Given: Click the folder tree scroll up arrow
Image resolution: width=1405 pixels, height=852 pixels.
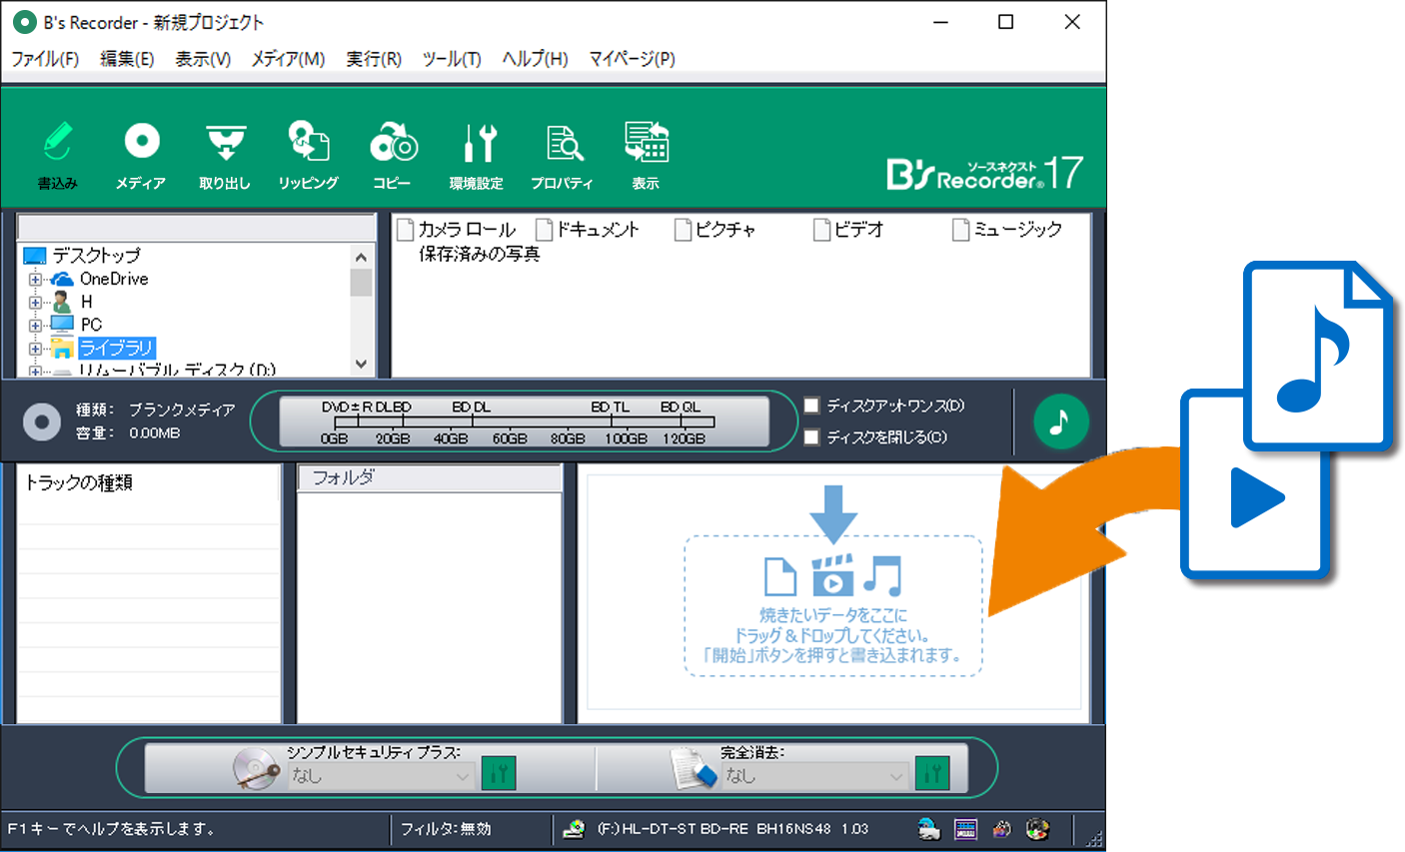Looking at the screenshot, I should [x=361, y=257].
